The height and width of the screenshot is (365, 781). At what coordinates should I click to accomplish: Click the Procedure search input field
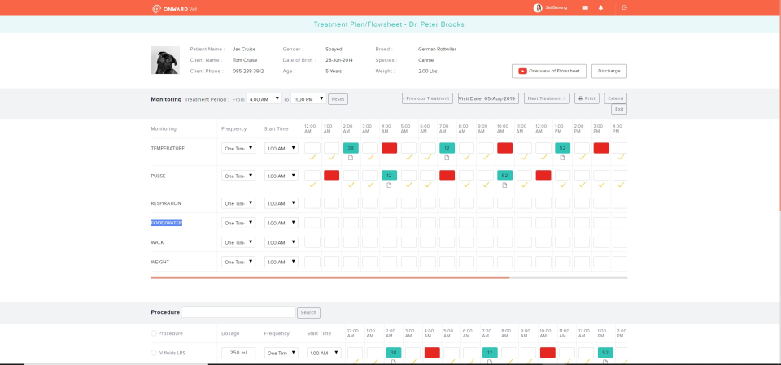238,312
